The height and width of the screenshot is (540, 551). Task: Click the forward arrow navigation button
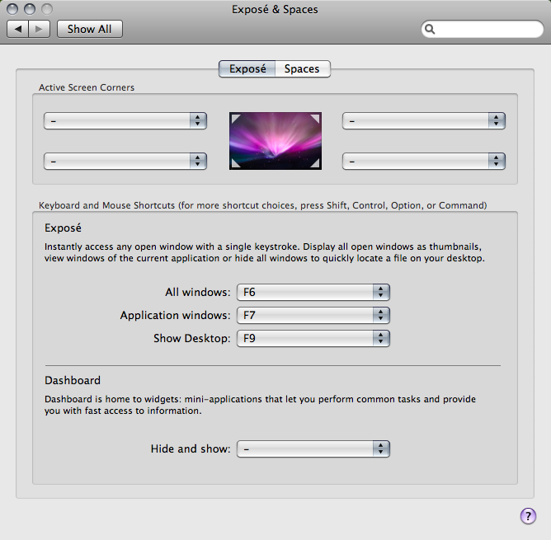tap(39, 29)
